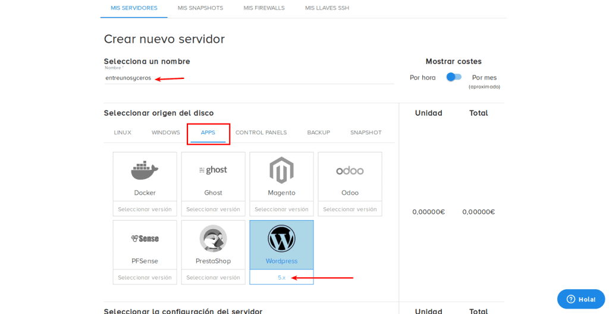Click the PFSense app name label
The width and height of the screenshot is (609, 314).
[x=145, y=261]
